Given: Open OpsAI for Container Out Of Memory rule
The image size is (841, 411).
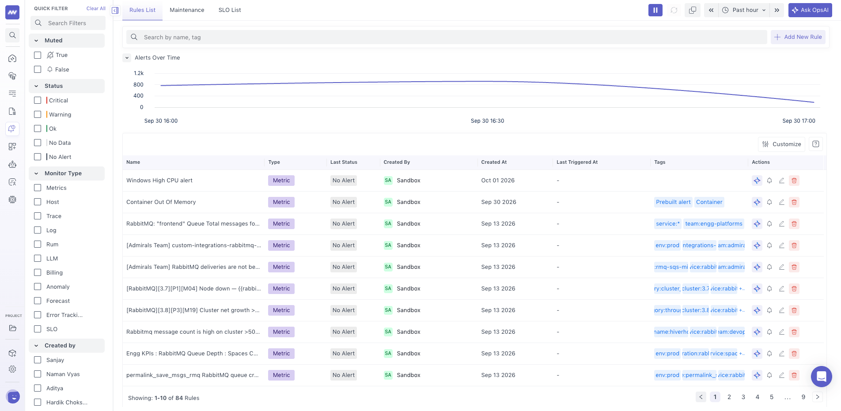Looking at the screenshot, I should tap(757, 202).
